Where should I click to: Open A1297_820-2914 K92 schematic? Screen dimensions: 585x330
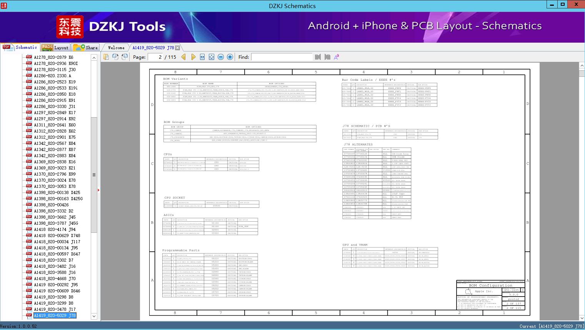click(x=55, y=119)
